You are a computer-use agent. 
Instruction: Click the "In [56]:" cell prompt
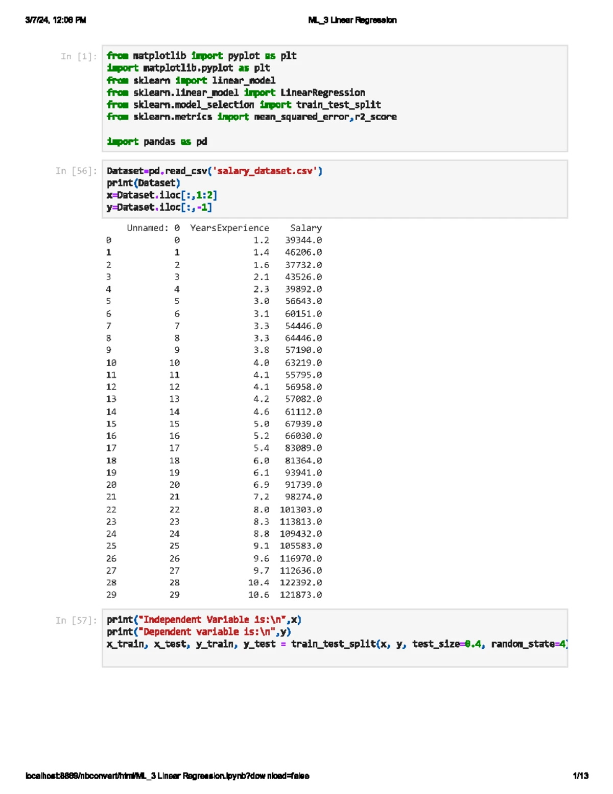pos(76,171)
